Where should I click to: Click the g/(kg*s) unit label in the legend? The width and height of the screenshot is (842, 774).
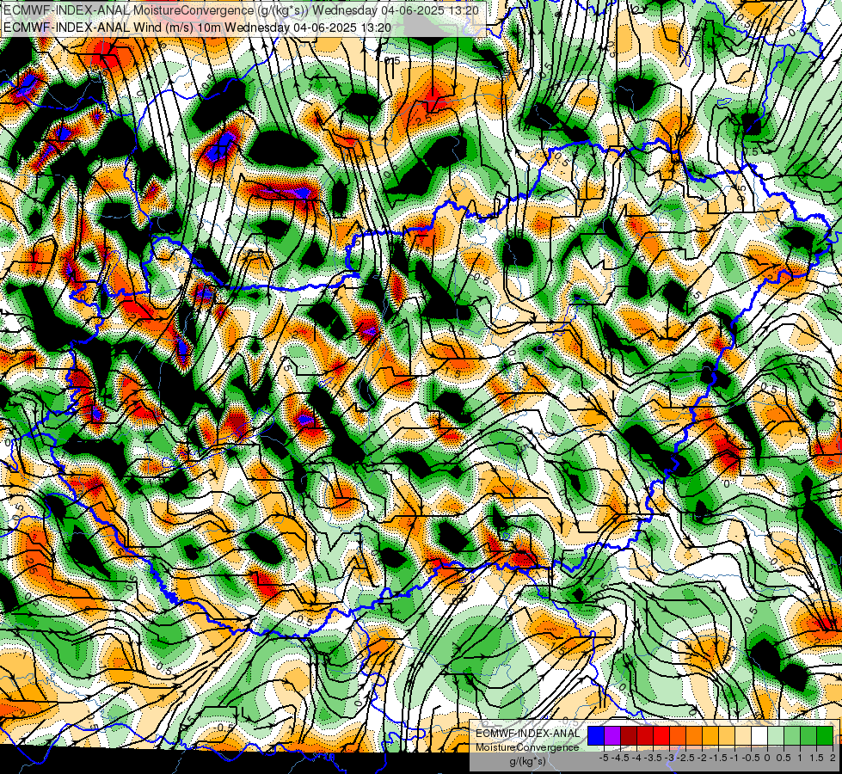pos(527,762)
